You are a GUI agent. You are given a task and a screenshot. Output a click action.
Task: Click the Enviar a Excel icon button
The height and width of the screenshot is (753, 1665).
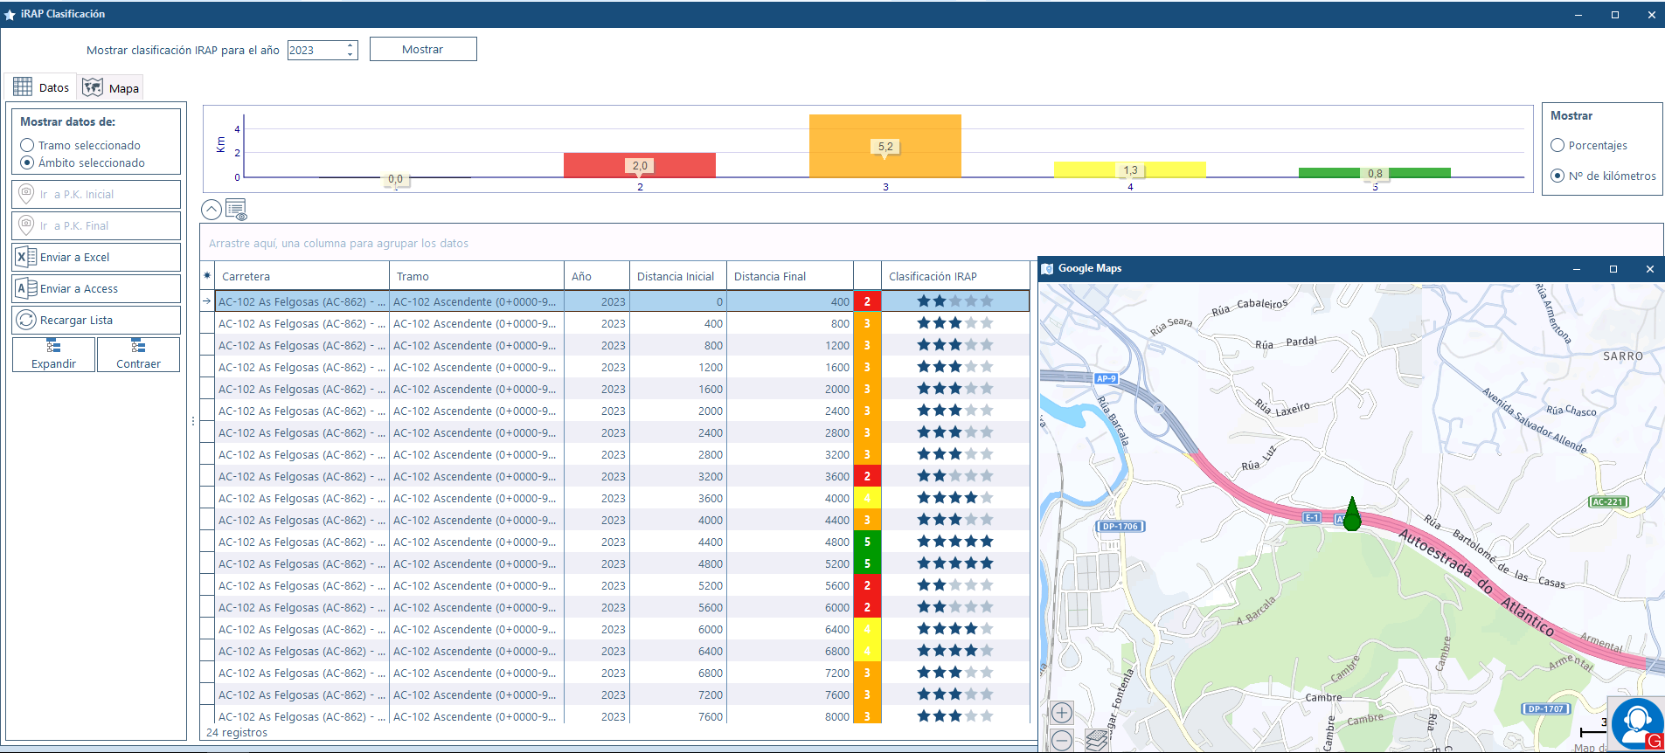tap(95, 258)
